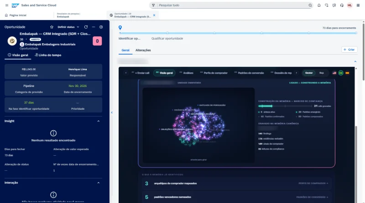Screen dimensions: 365x203
Task: Collapse the embedded section with top chevron
Action: [355, 61]
